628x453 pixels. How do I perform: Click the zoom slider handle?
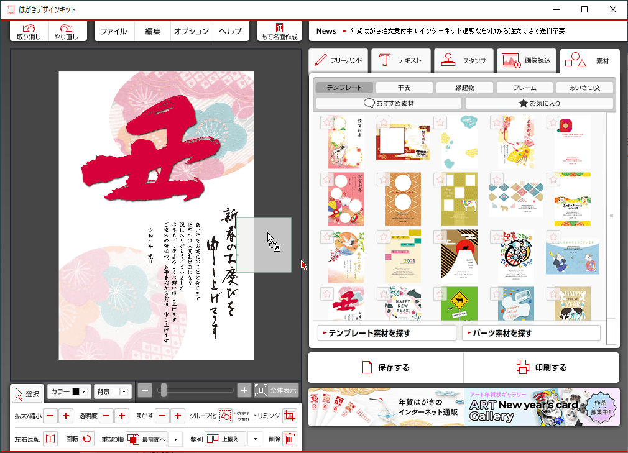(164, 390)
